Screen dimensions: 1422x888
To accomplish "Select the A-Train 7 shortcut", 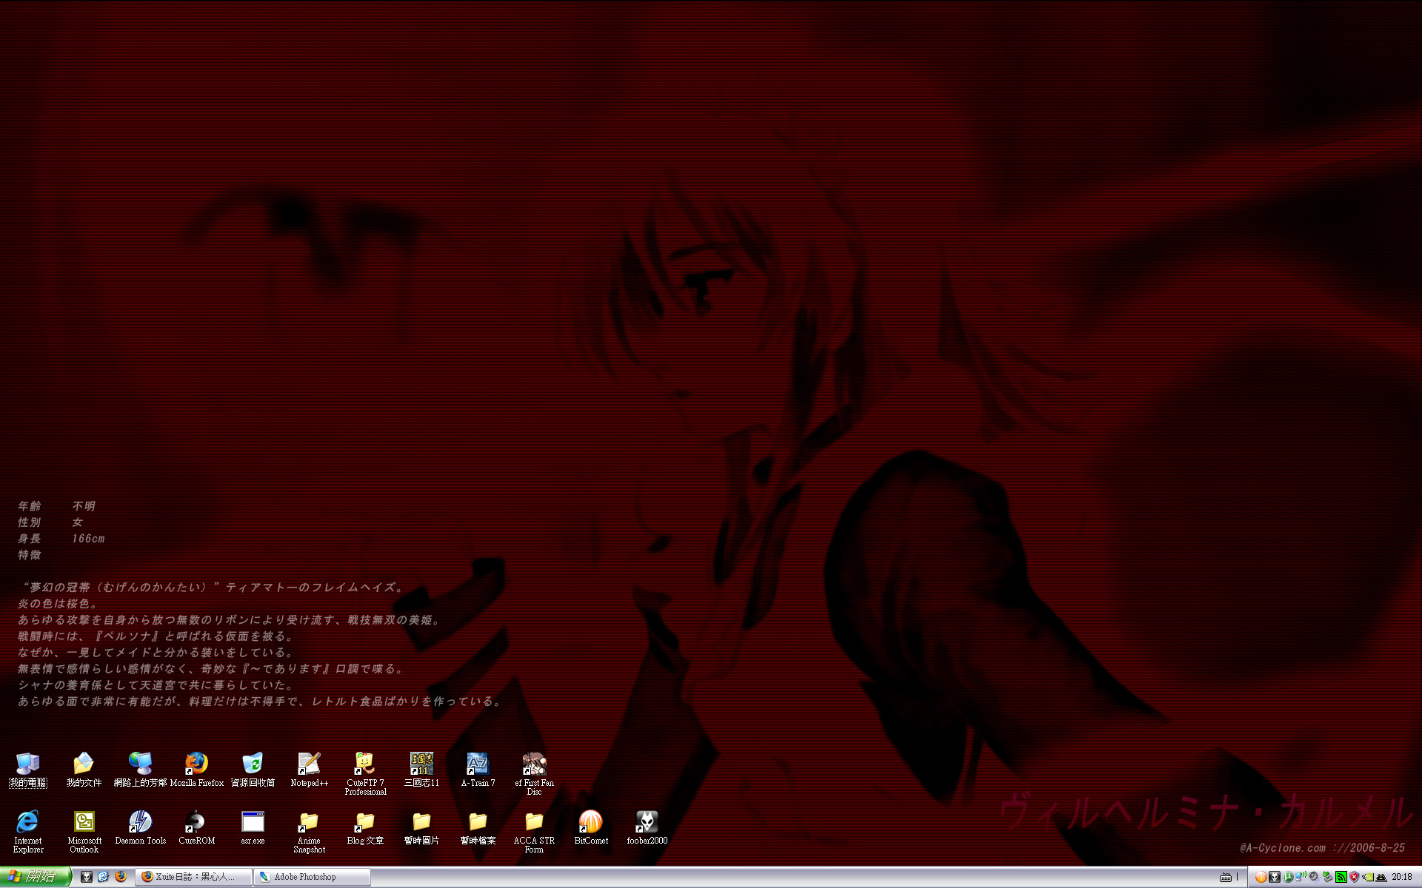I will point(478,770).
